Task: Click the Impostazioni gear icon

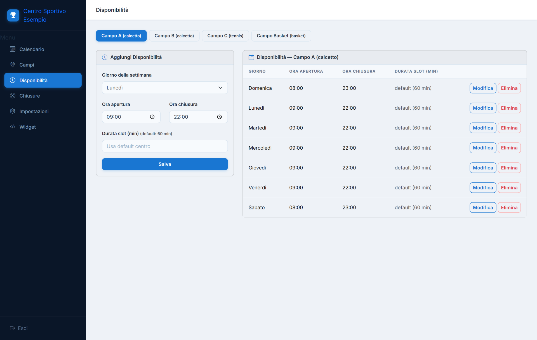Action: point(13,111)
